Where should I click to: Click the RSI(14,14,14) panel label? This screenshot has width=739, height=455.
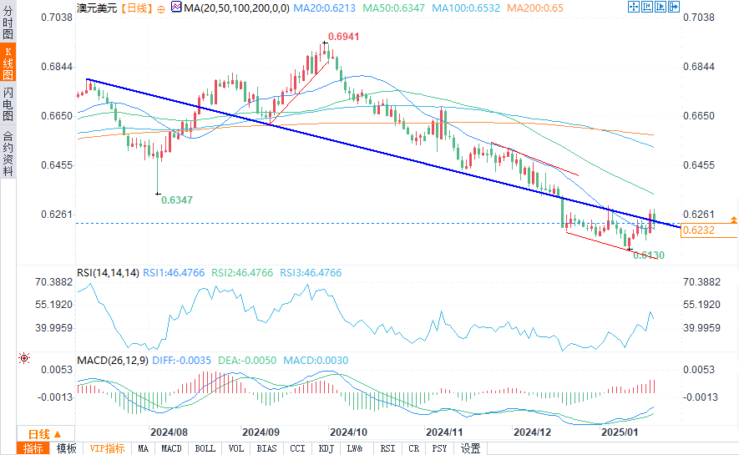pos(108,273)
